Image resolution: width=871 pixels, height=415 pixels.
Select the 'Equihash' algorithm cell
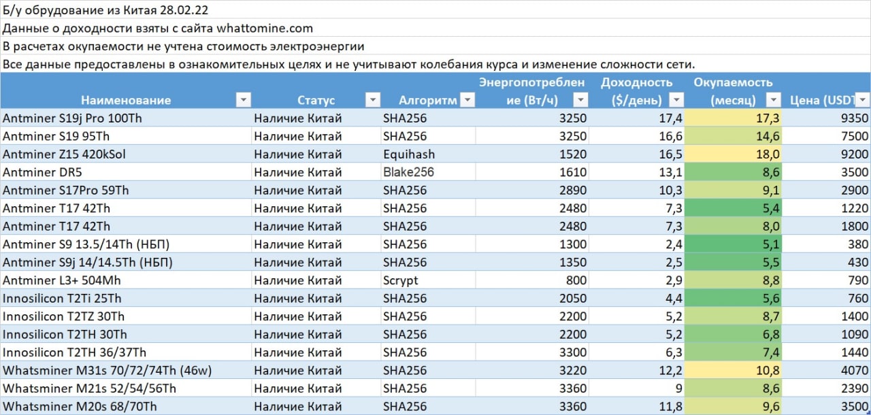point(428,154)
